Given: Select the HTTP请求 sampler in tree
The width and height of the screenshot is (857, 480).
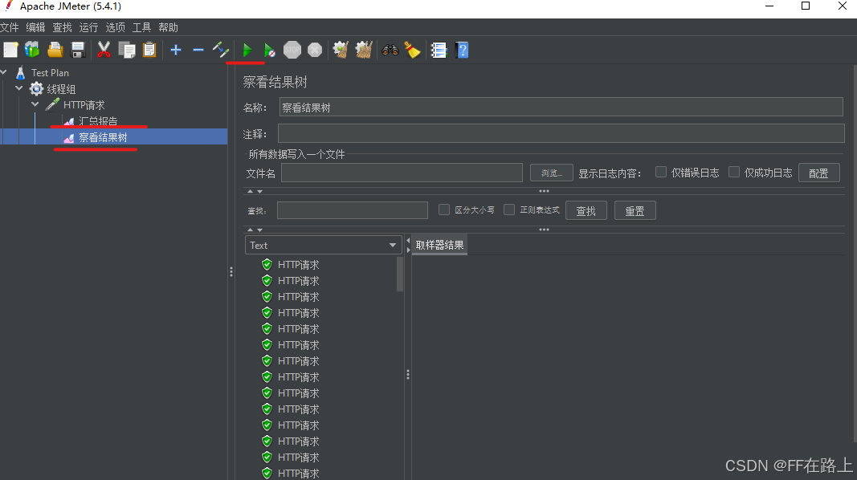Looking at the screenshot, I should pyautogui.click(x=84, y=105).
